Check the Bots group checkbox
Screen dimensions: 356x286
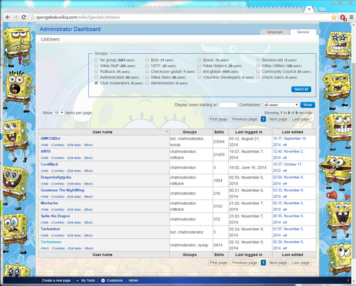147,60
